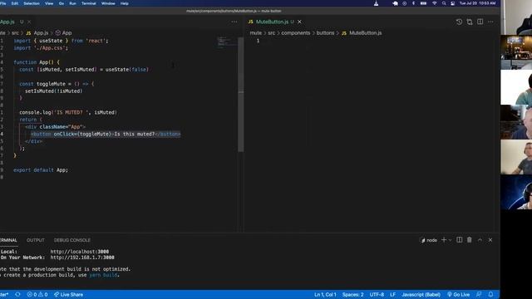Switch to the App.js editor tab
The height and width of the screenshot is (299, 532).
pyautogui.click(x=7, y=22)
